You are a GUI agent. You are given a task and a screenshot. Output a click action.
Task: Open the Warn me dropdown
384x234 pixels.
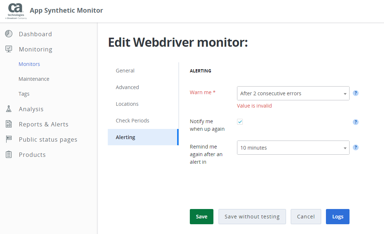pyautogui.click(x=293, y=93)
